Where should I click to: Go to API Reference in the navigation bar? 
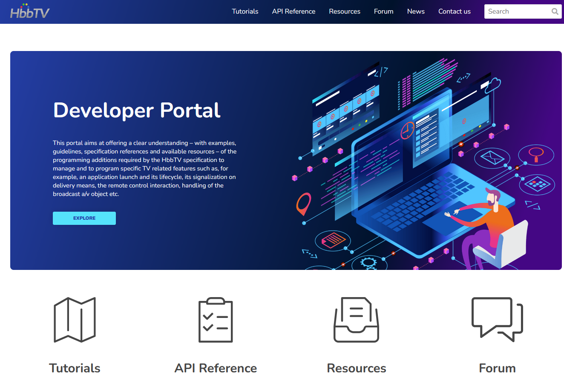[294, 11]
